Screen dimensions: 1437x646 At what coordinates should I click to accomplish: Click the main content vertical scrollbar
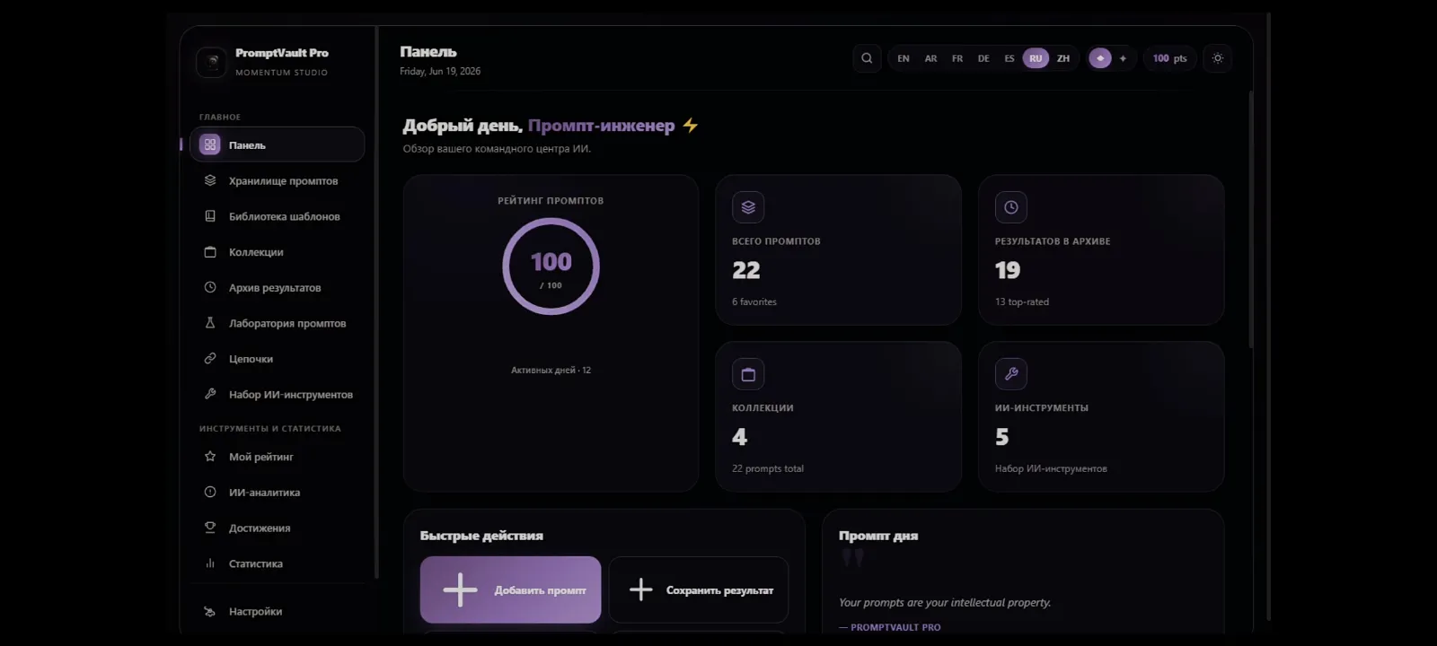pyautogui.click(x=1250, y=220)
